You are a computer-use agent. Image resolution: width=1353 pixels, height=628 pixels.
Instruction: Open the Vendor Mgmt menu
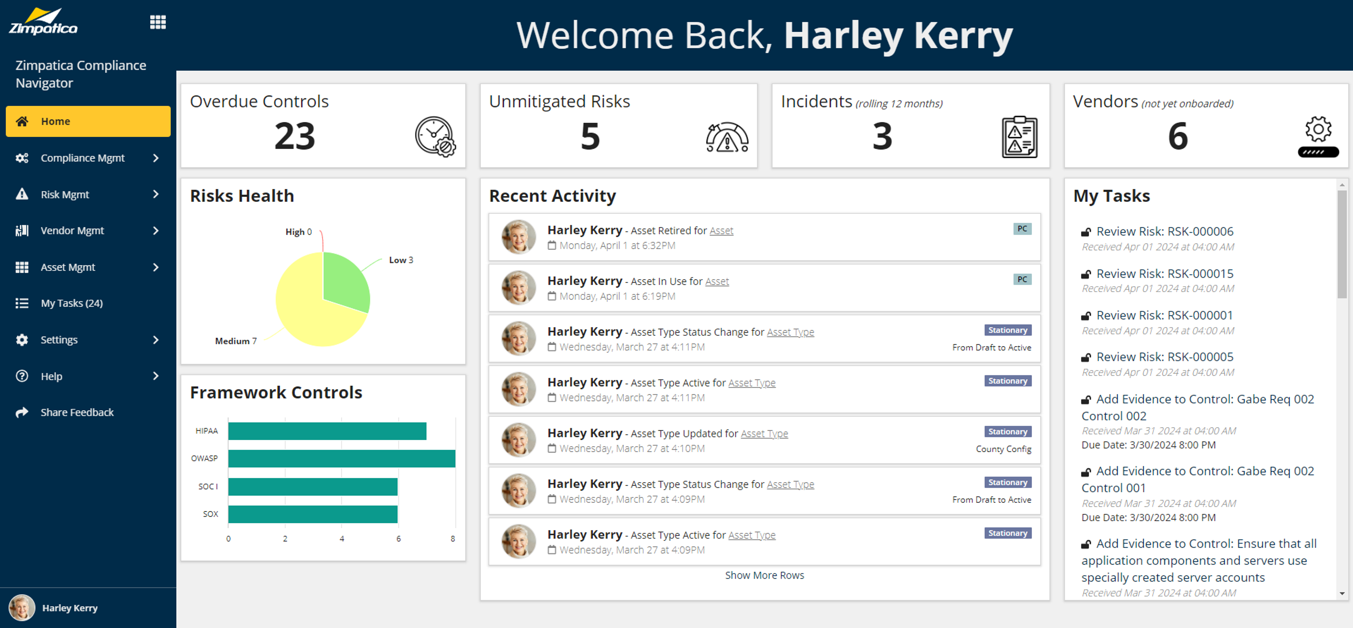tap(88, 231)
